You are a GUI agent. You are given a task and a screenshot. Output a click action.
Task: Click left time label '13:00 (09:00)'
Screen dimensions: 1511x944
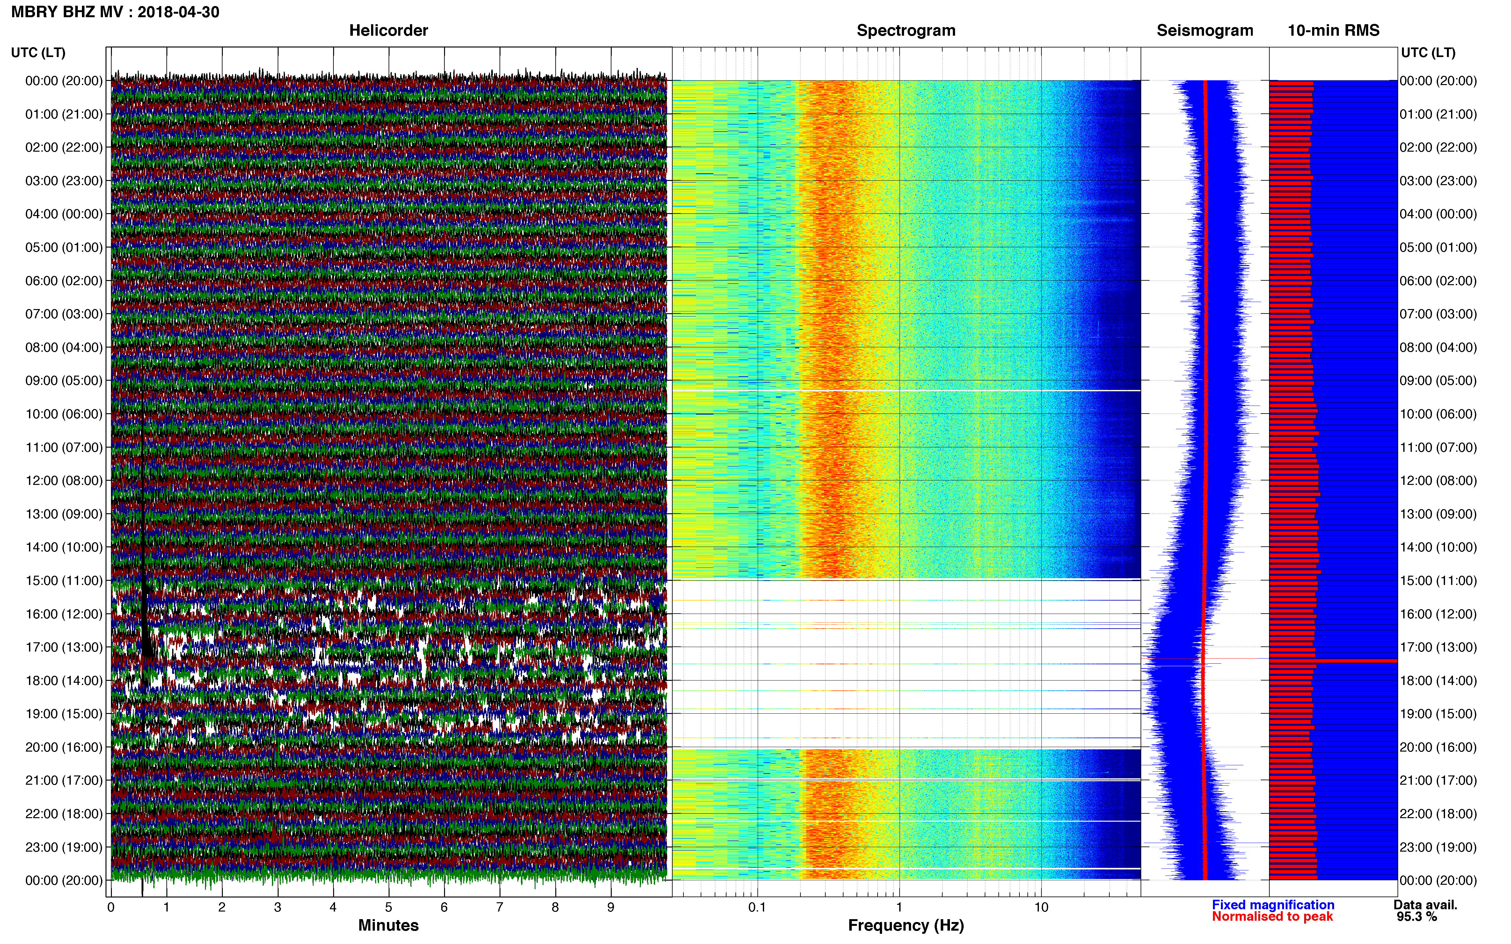[64, 514]
